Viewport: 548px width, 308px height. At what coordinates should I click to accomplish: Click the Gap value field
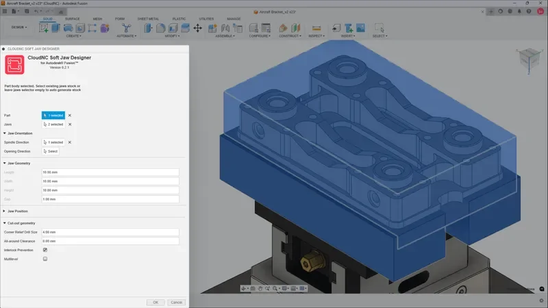point(110,199)
